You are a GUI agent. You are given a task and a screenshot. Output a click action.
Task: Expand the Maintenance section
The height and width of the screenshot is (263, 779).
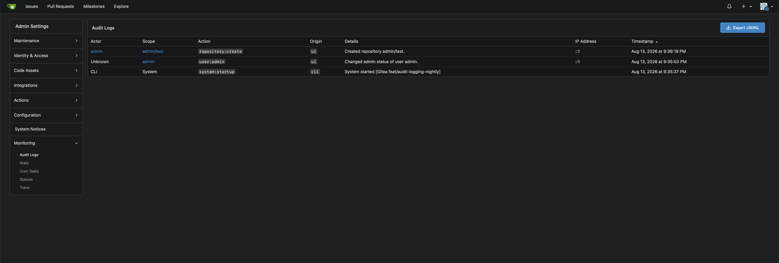[x=46, y=41]
